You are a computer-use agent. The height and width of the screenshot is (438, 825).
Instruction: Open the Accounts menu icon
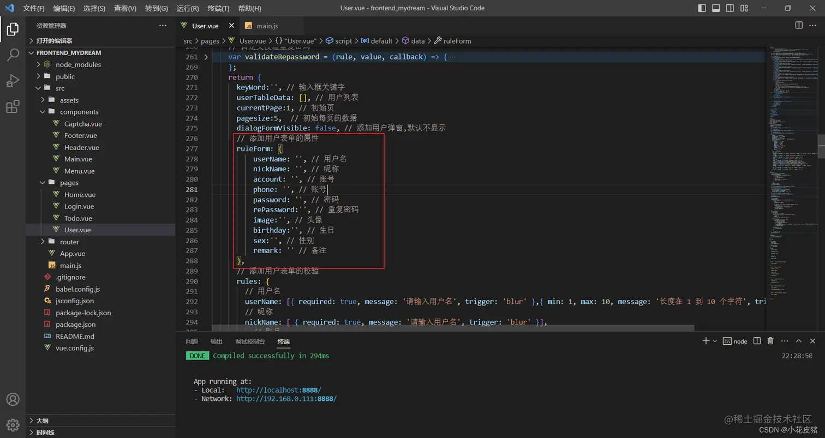click(13, 399)
